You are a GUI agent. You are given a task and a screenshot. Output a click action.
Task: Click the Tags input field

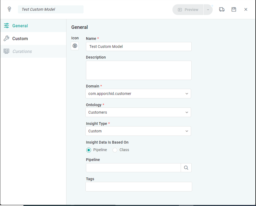pyautogui.click(x=139, y=187)
